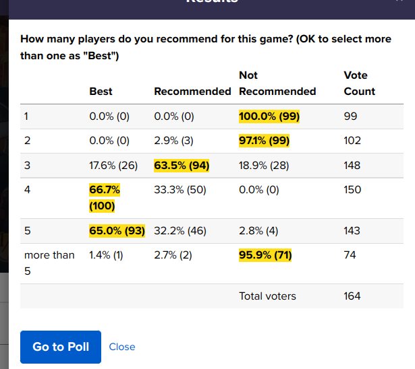Screen dimensions: 415x369
Task: Click the Not Recommended column header
Action: coord(277,83)
